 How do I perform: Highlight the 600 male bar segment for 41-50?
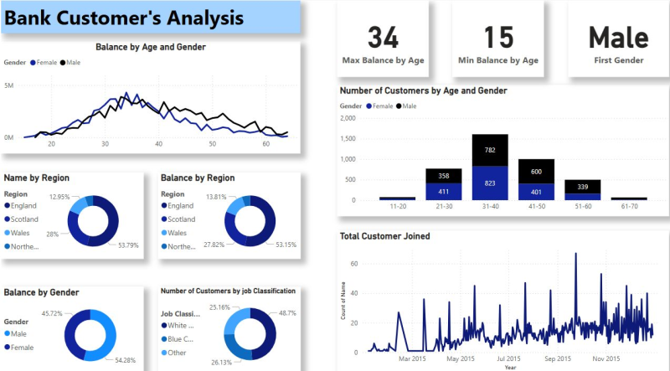tap(536, 171)
